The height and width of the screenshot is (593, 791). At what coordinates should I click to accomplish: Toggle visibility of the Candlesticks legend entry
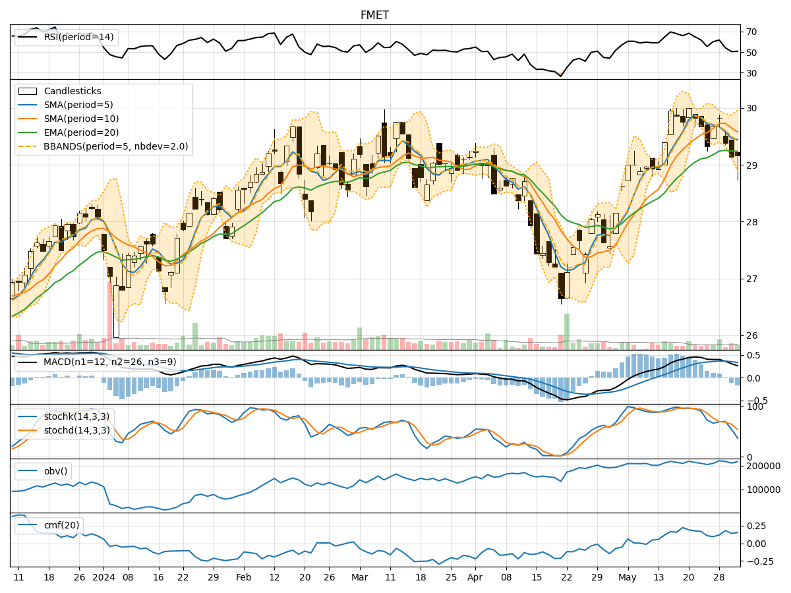pyautogui.click(x=28, y=91)
